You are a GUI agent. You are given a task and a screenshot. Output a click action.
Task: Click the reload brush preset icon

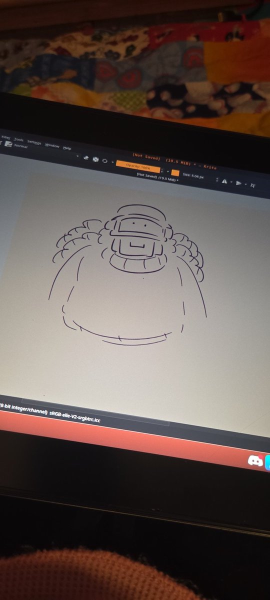[104, 161]
